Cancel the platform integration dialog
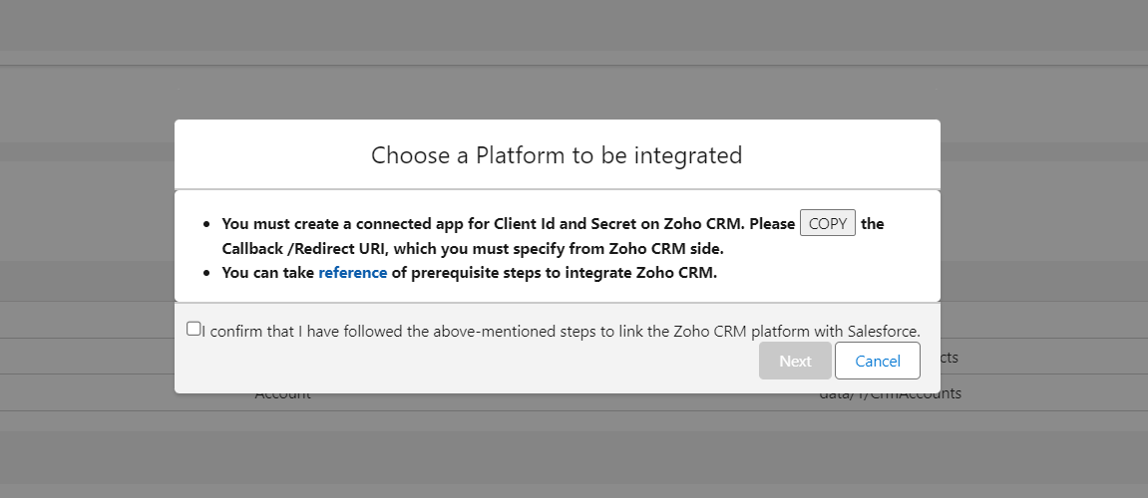Screen dimensions: 1148x498 coord(877,361)
